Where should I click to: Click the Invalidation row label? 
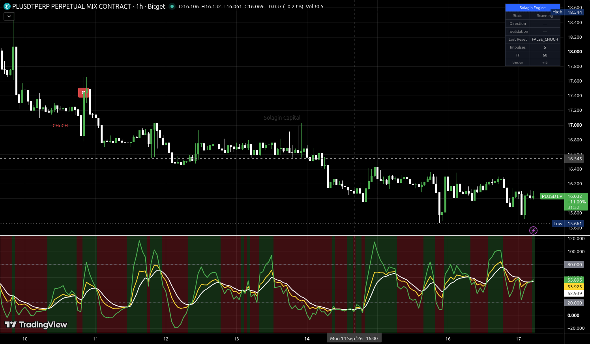point(518,32)
